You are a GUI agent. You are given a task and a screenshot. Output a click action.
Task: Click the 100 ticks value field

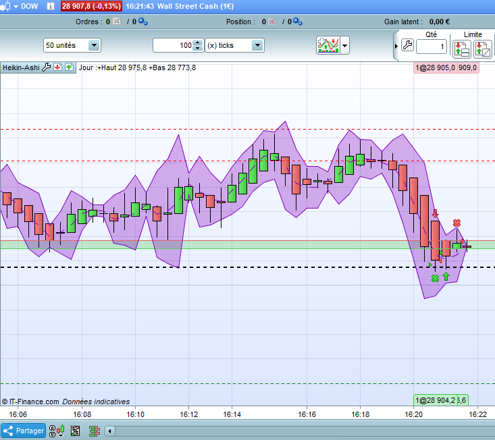point(173,45)
